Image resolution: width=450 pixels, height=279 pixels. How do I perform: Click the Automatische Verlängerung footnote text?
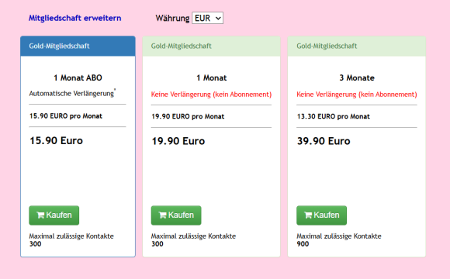pos(72,93)
